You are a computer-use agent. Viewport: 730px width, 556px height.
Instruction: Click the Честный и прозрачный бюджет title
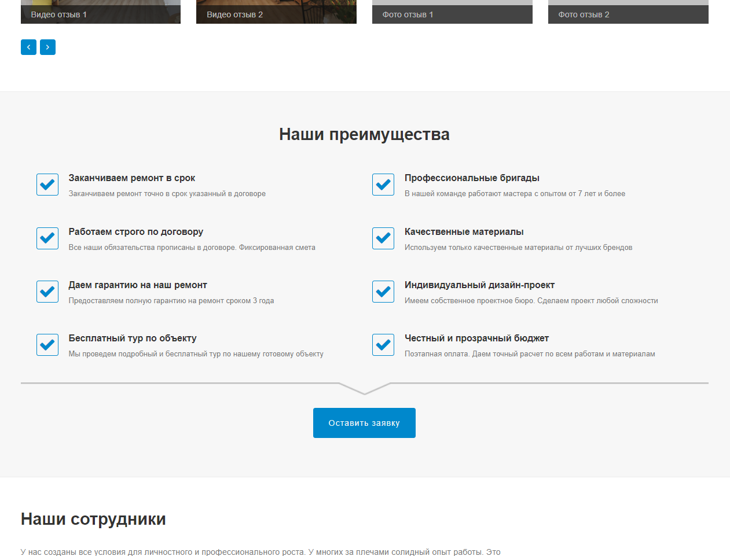pyautogui.click(x=476, y=338)
